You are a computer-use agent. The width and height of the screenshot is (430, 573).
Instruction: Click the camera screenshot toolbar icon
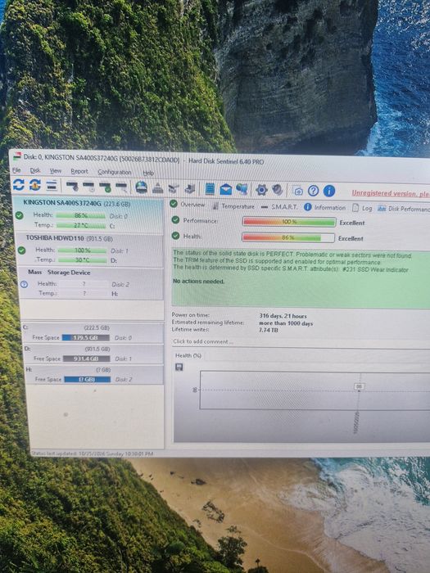coord(298,191)
